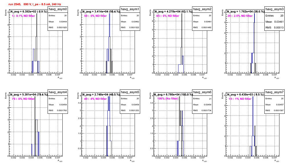The width and height of the screenshot is (289, 166).
Task: Click Mean value 0.03457 in havg_asym7 box
Action: pos(280,104)
